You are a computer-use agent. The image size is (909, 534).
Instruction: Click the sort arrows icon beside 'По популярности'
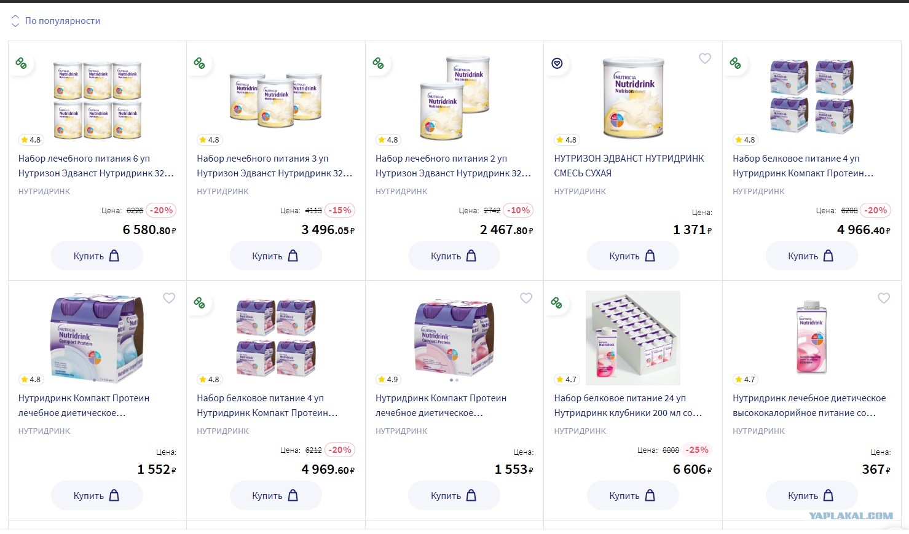[15, 21]
